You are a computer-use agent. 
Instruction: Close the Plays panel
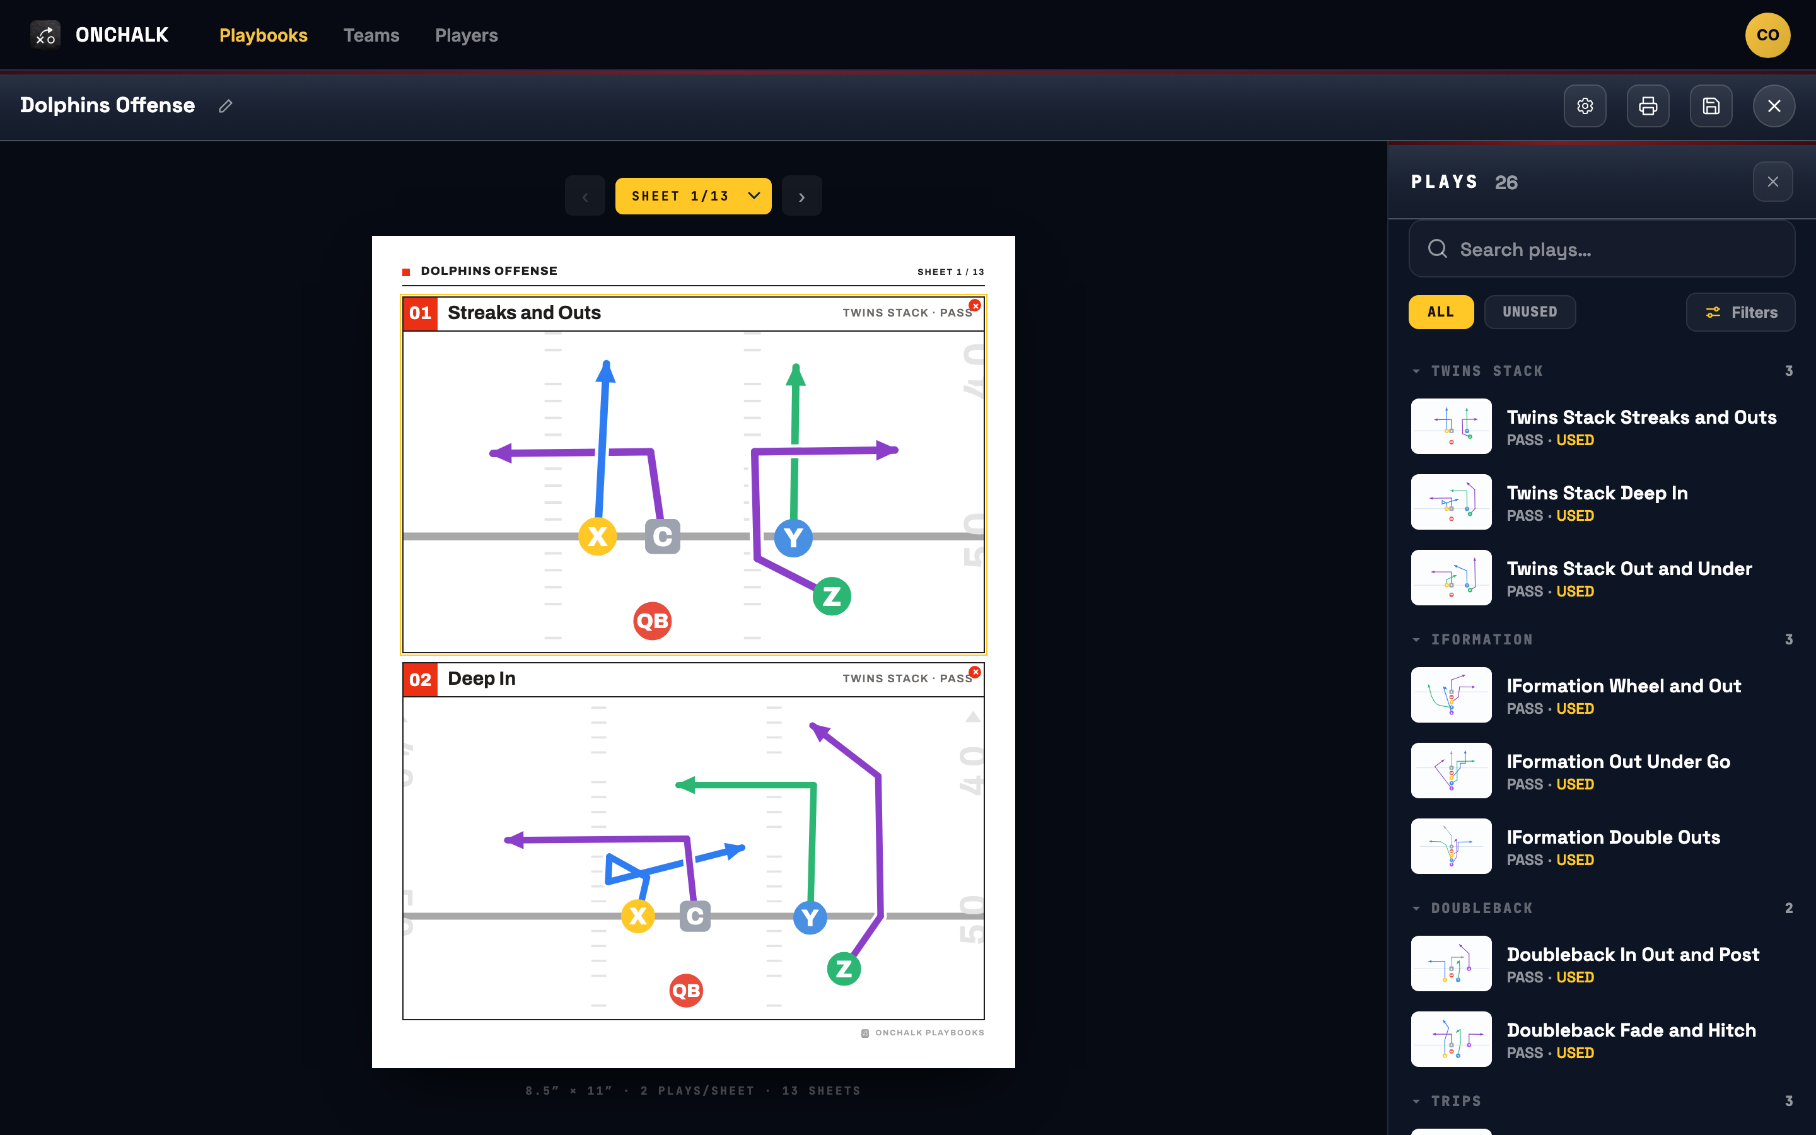1772,182
